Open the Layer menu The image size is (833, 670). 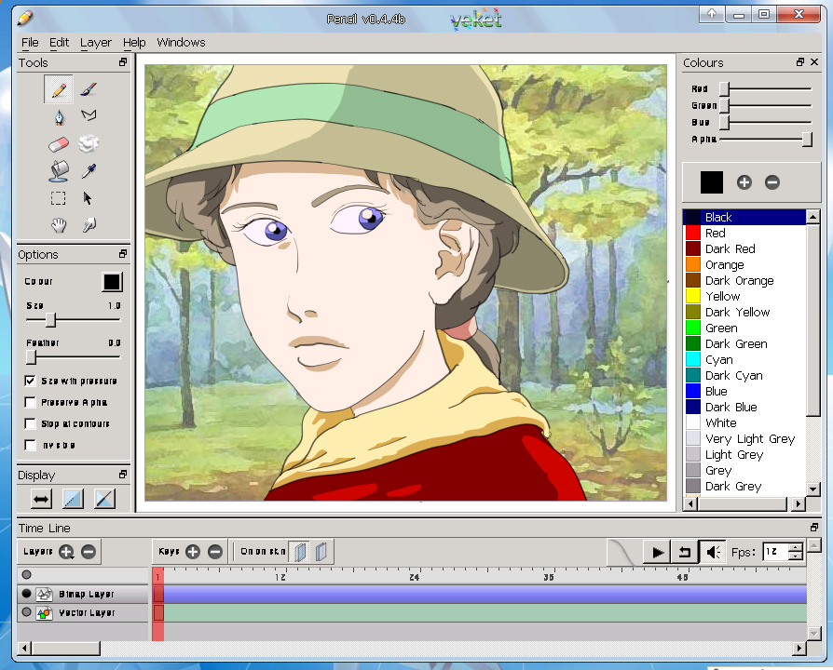point(96,43)
